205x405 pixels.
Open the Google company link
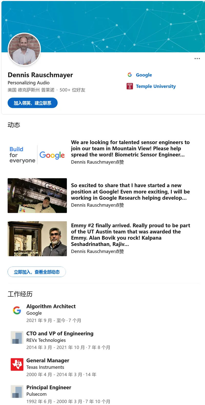pyautogui.click(x=144, y=75)
